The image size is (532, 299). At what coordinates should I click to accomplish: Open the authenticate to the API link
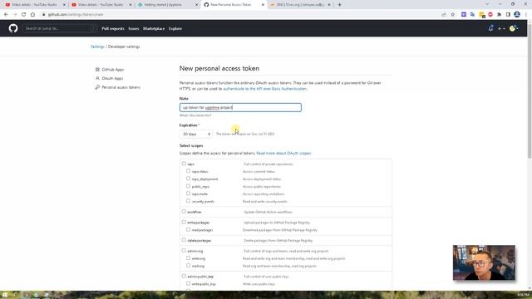[x=265, y=89]
